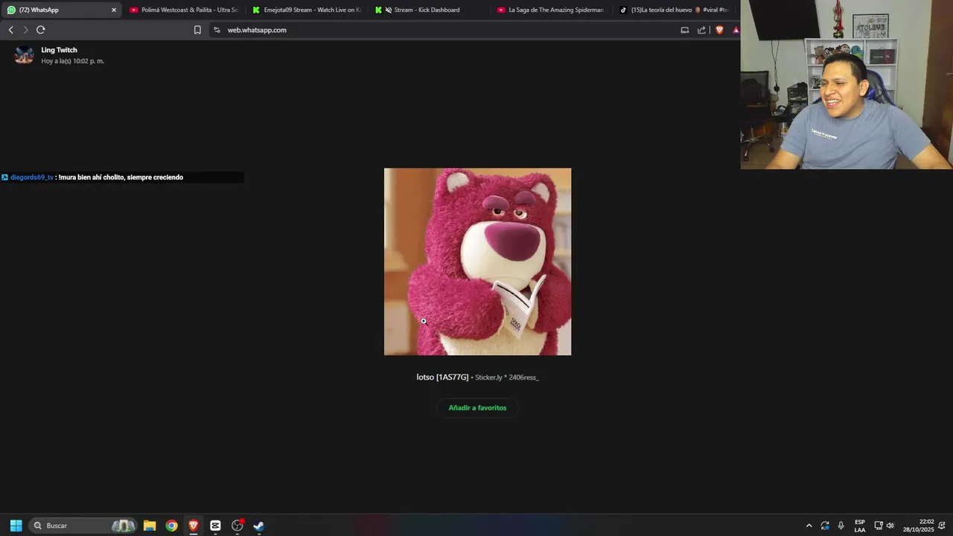Click the Añadir a favoritos button
This screenshot has height=536, width=953.
point(477,408)
